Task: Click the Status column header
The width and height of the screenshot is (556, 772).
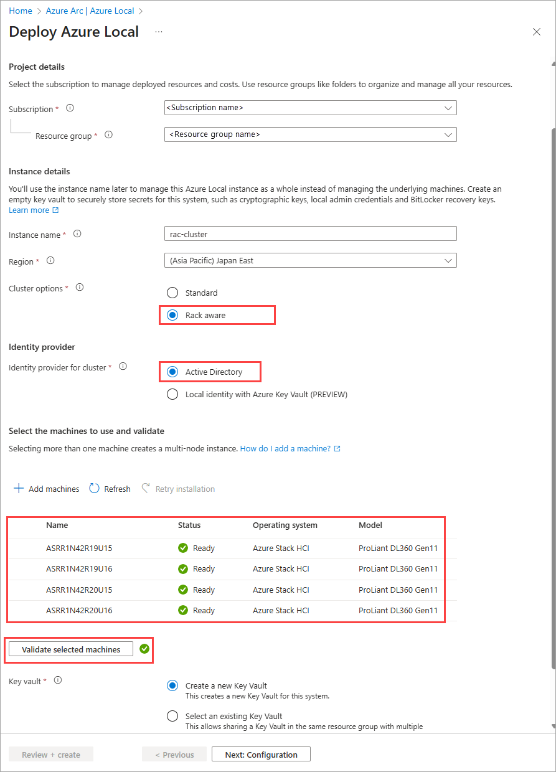Action: 189,525
